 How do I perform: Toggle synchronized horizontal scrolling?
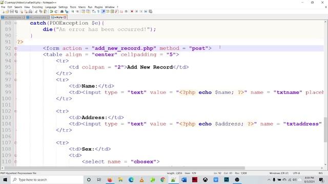tap(88, 11)
